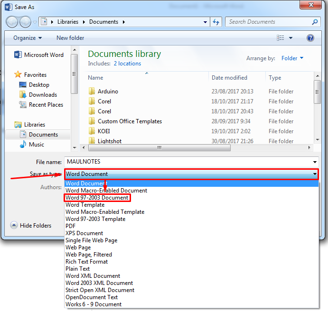Click New folder button
The image size is (328, 311).
tap(70, 38)
